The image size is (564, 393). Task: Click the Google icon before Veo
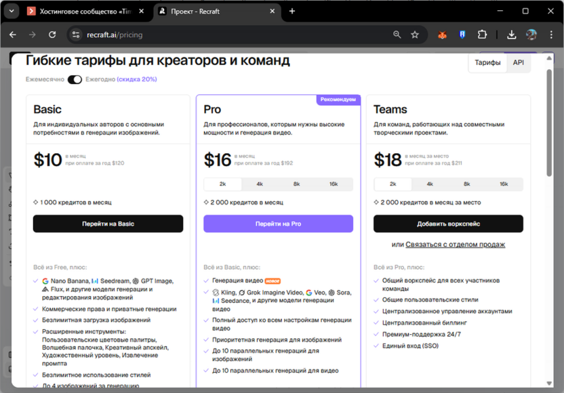coord(309,292)
